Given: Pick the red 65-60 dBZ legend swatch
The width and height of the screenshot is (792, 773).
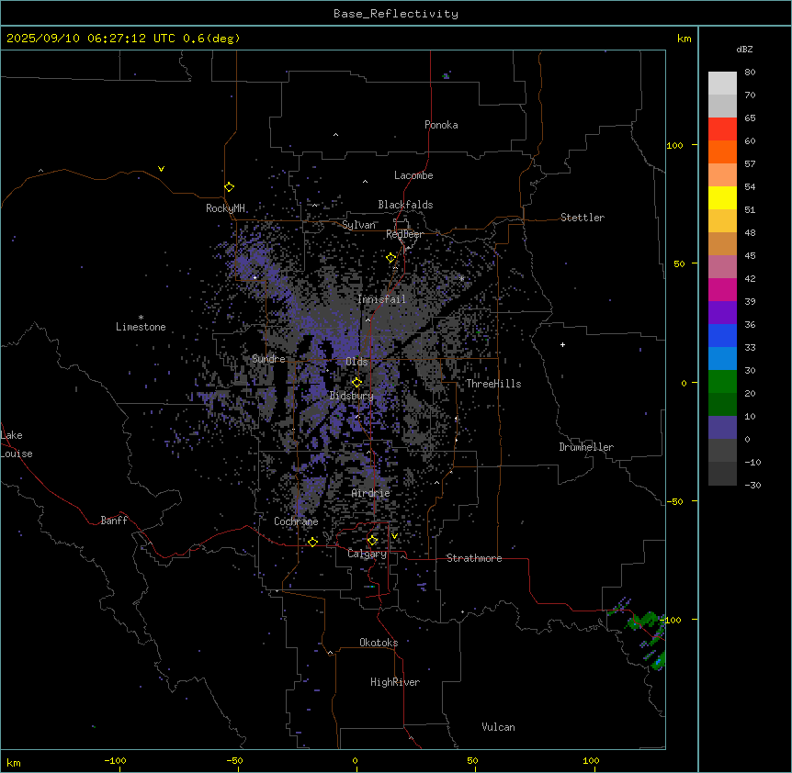Looking at the screenshot, I should (722, 129).
